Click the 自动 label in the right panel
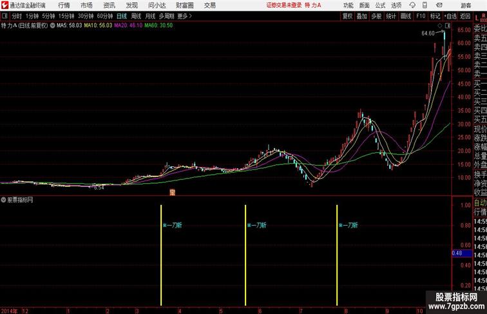Image resolution: width=487 pixels, height=314 pixels. pos(480,203)
